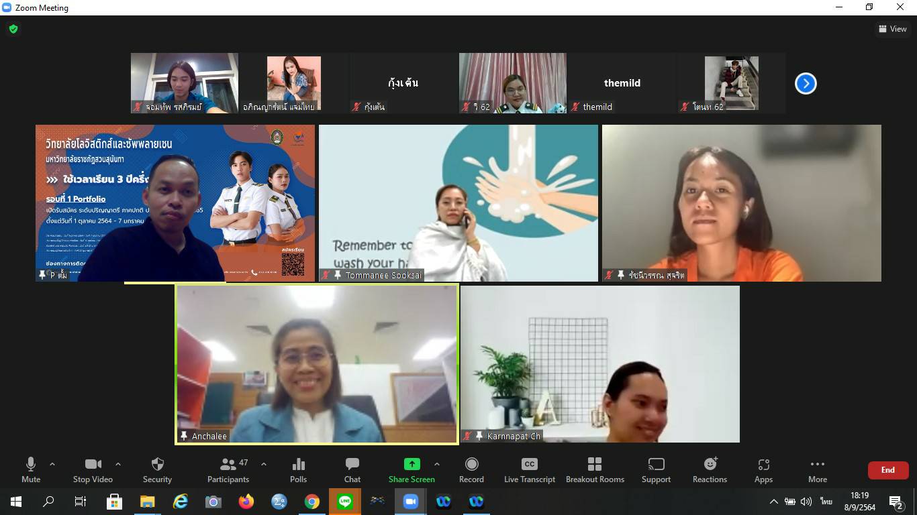The width and height of the screenshot is (917, 515).
Task: Stop the camera video
Action: click(93, 469)
